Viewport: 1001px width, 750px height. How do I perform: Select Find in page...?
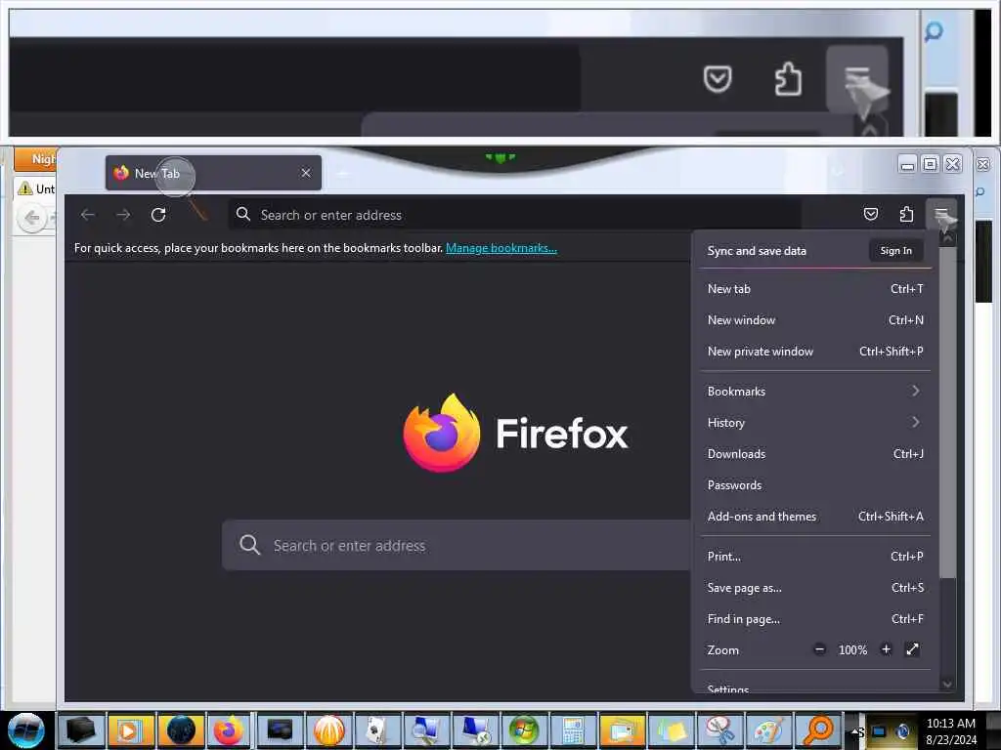click(815, 618)
